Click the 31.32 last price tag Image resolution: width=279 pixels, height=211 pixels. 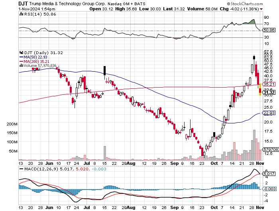click(269, 92)
